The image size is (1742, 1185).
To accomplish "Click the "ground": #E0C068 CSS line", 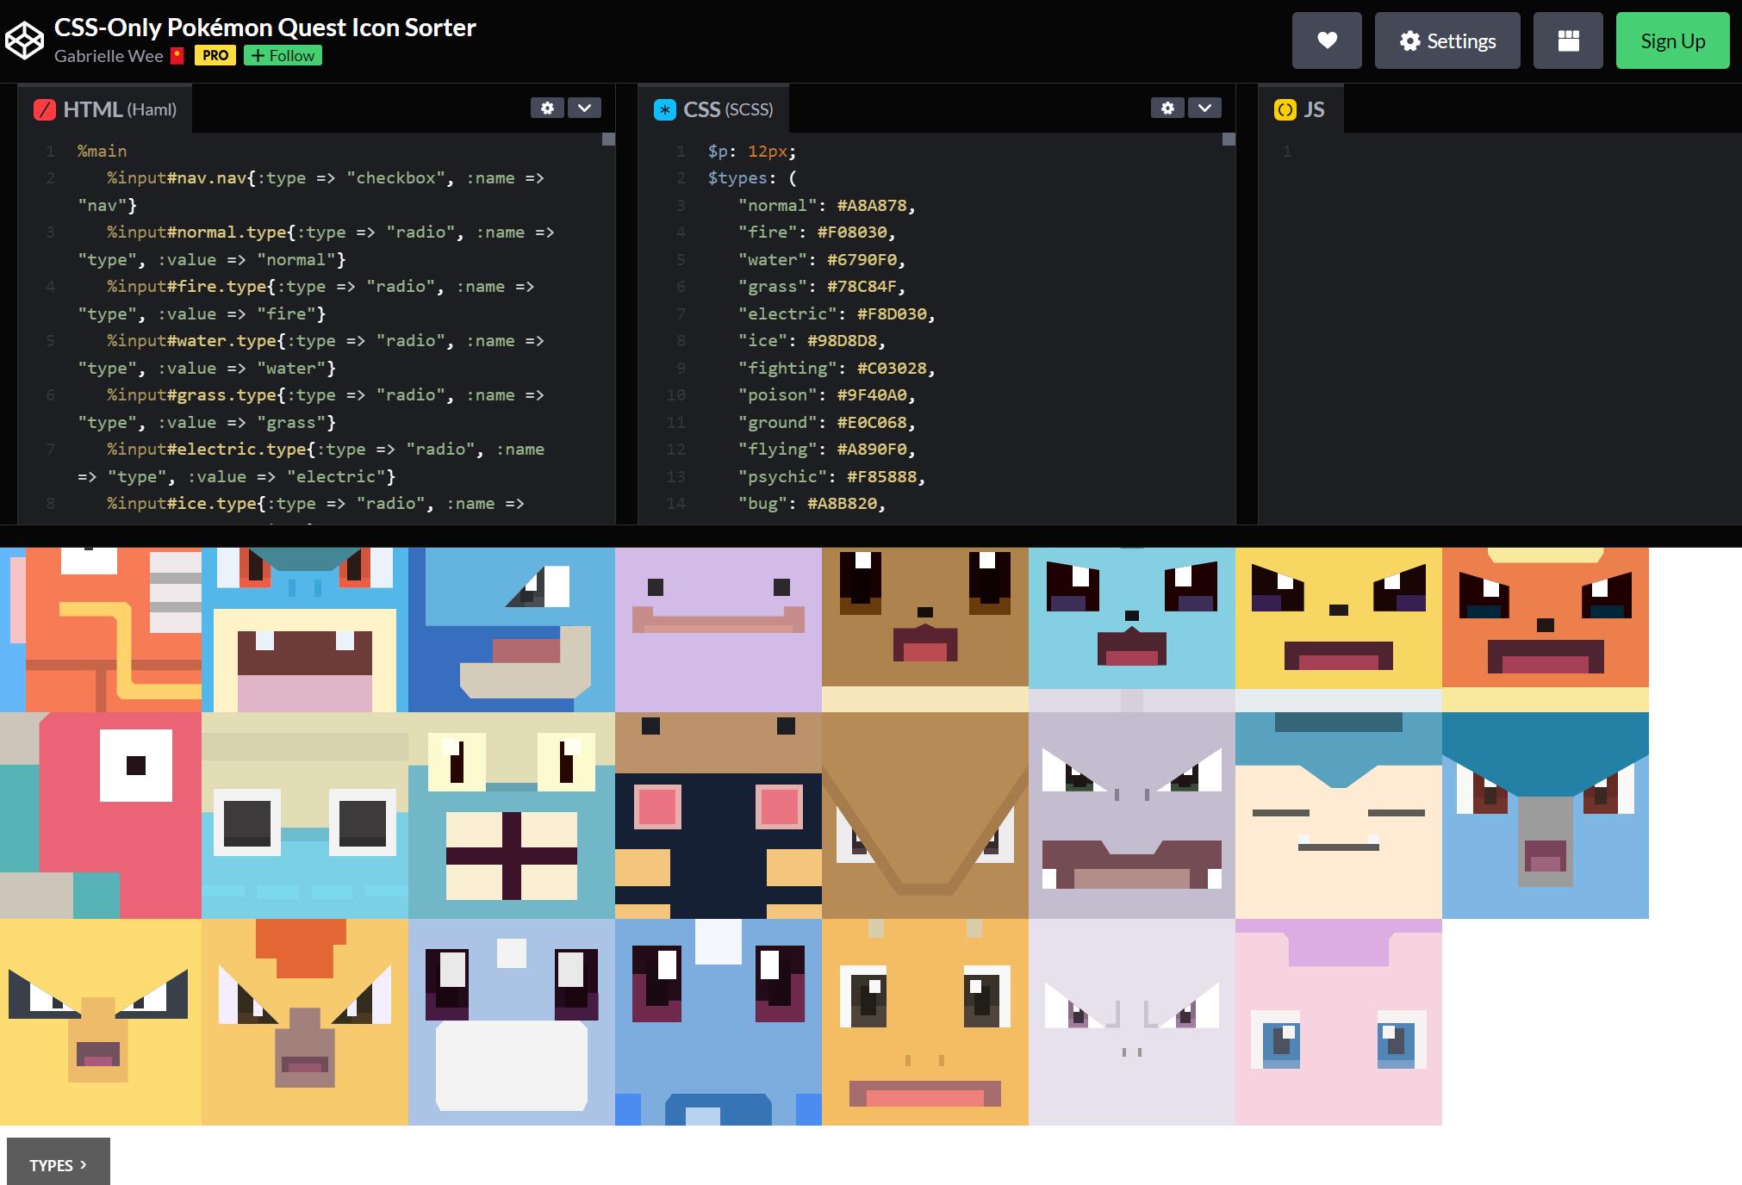I will tap(826, 423).
